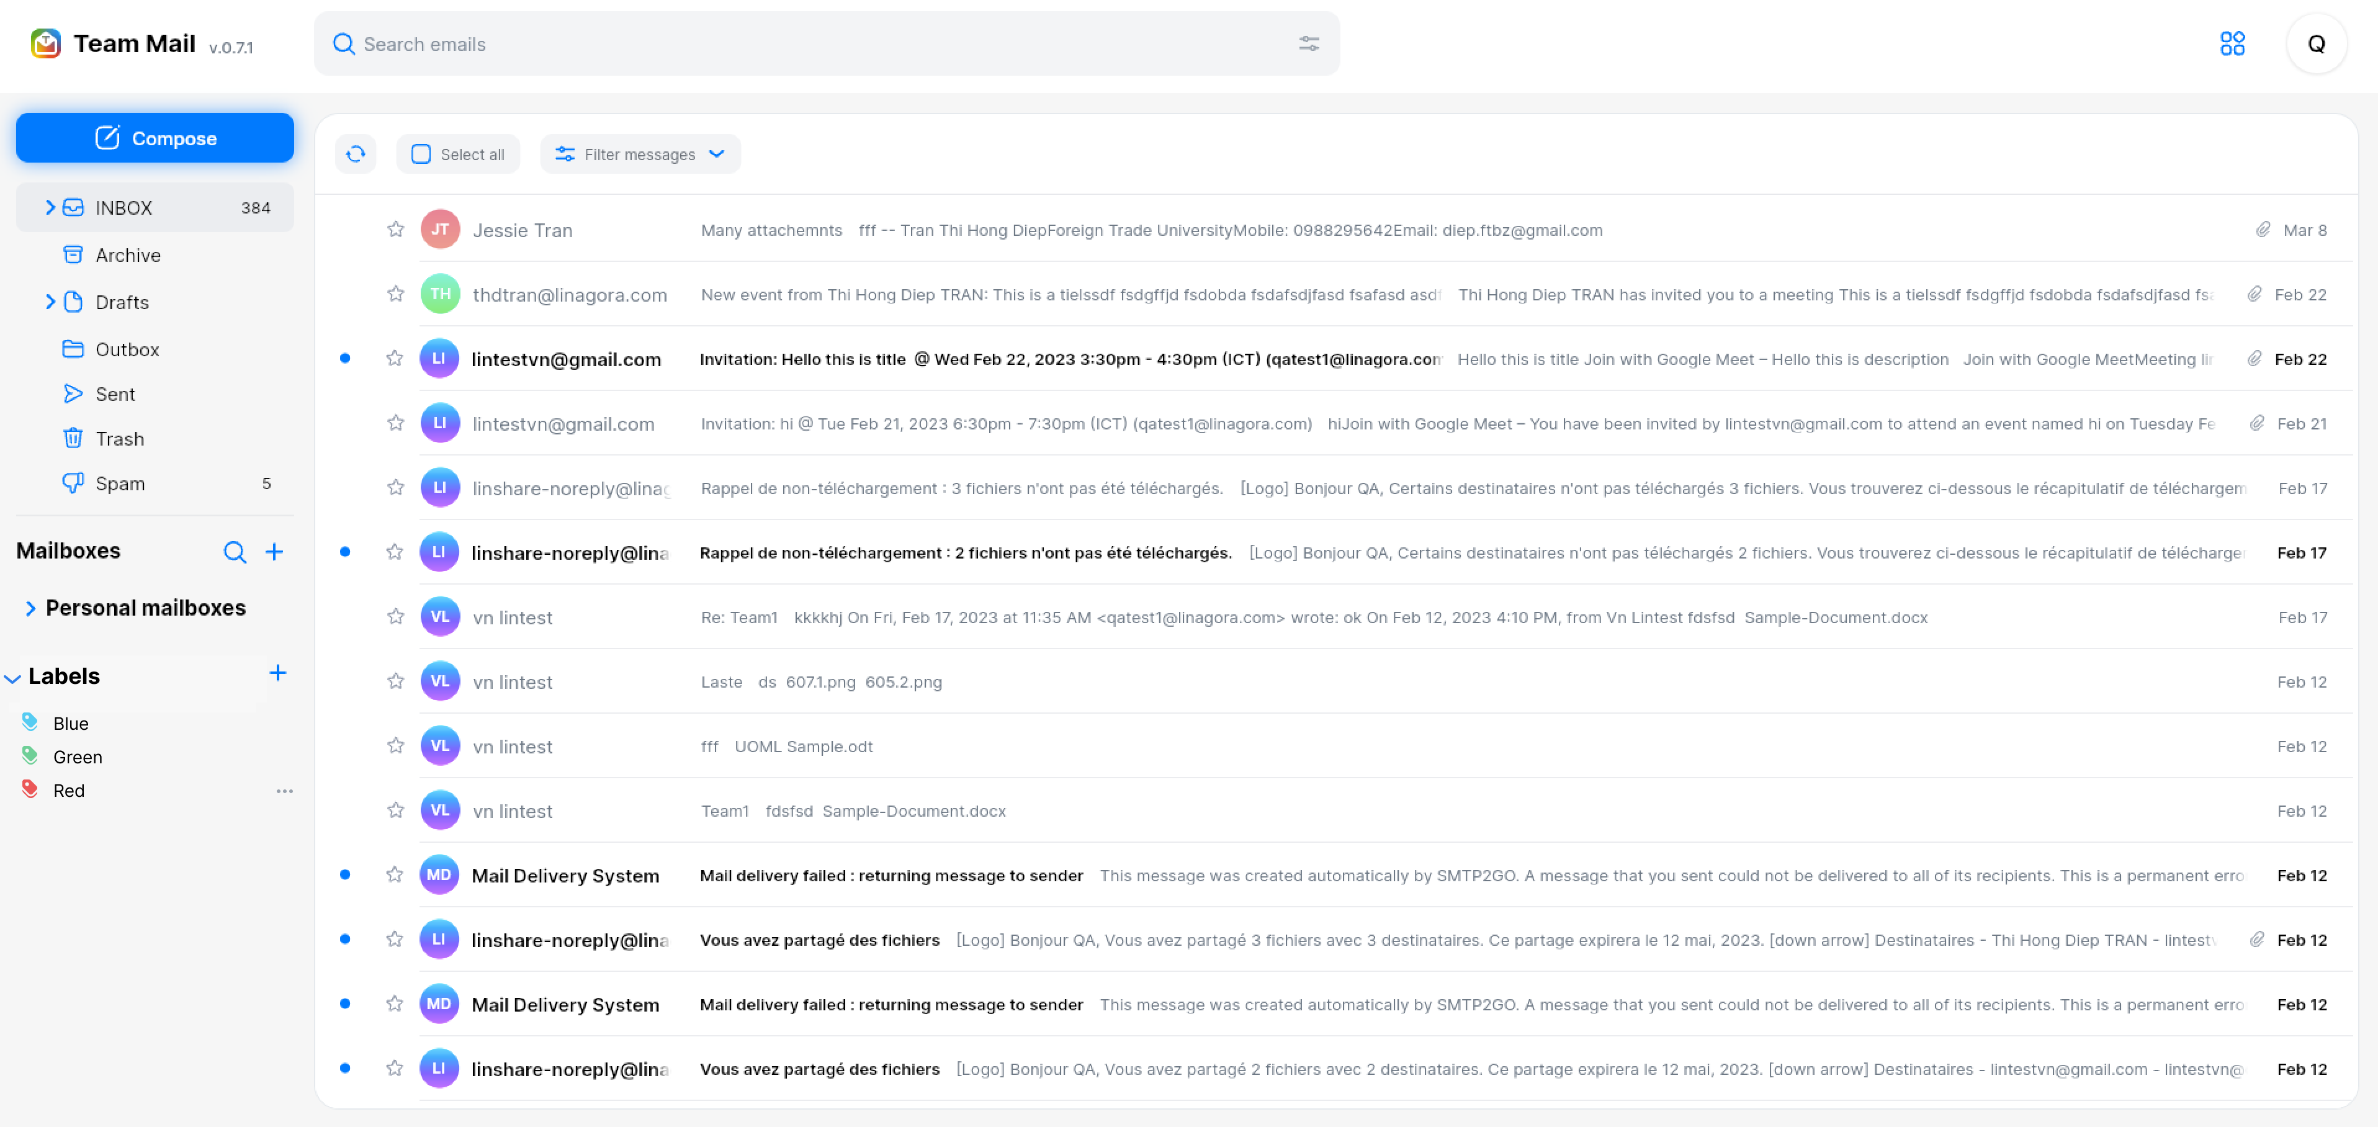2378x1127 pixels.
Task: Open the INBOX folder
Action: 155,208
